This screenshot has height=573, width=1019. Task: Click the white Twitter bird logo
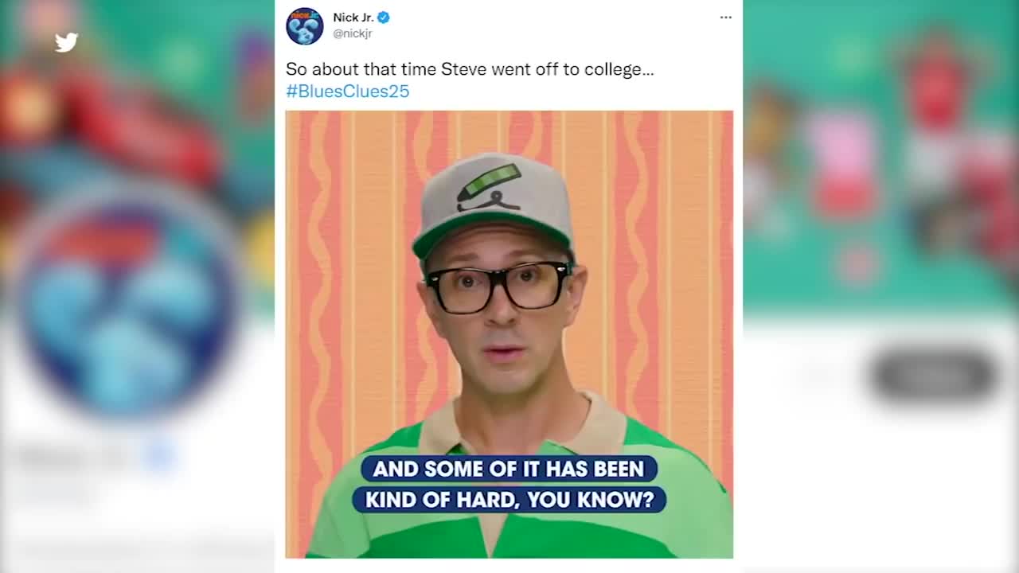pyautogui.click(x=67, y=42)
